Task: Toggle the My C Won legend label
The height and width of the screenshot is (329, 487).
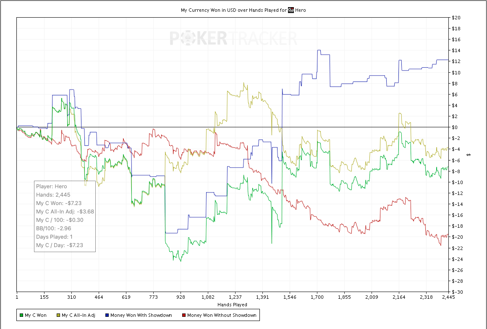Action: click(x=36, y=315)
